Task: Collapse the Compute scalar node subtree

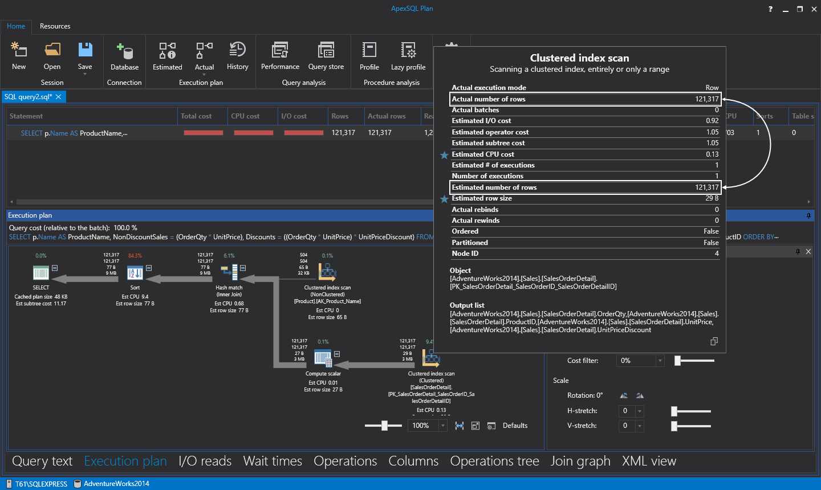Action: [337, 354]
